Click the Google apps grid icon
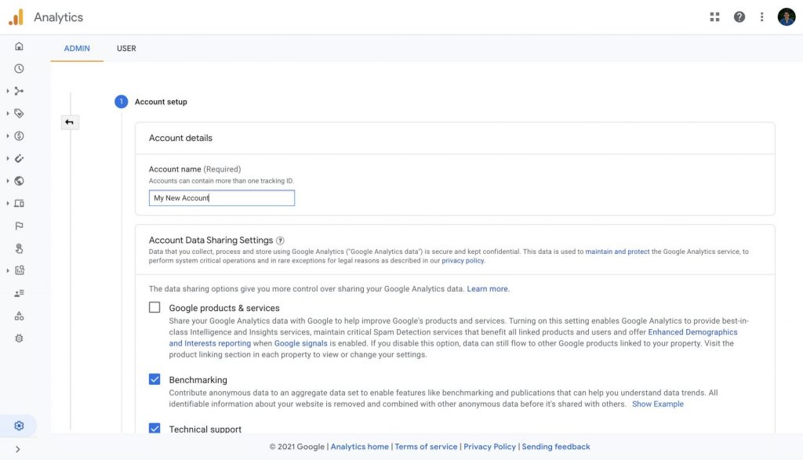 click(714, 17)
